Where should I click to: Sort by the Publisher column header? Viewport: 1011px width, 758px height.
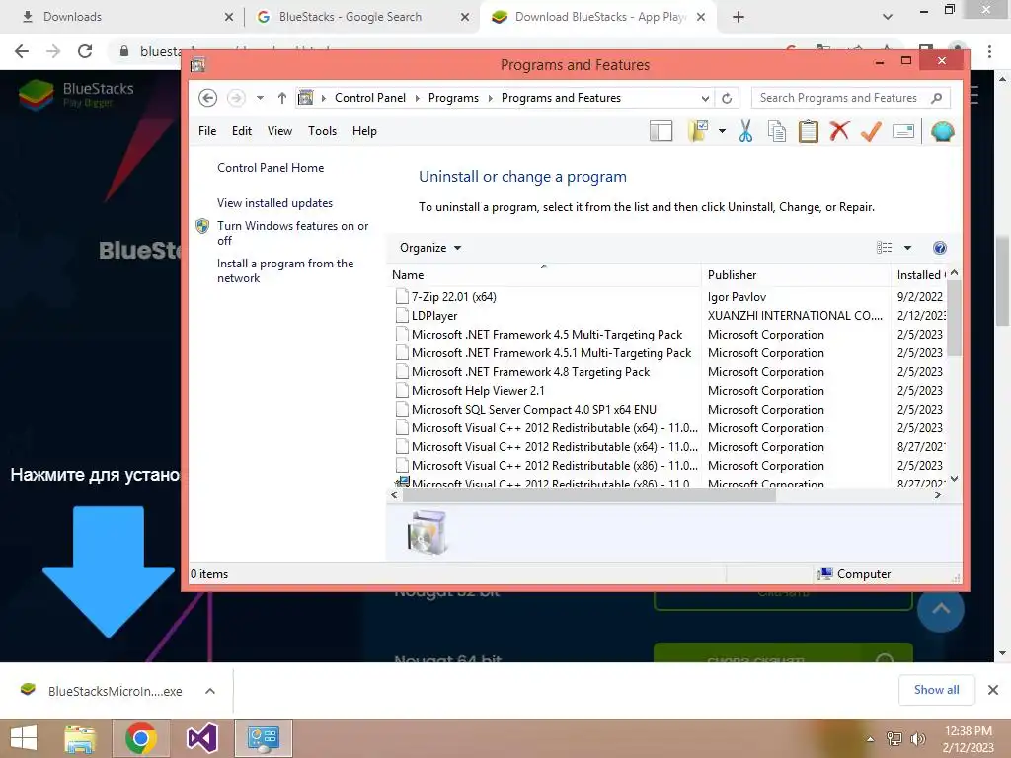point(796,275)
